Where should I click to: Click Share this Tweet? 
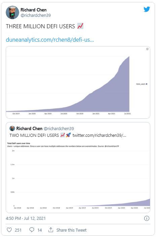(71, 230)
